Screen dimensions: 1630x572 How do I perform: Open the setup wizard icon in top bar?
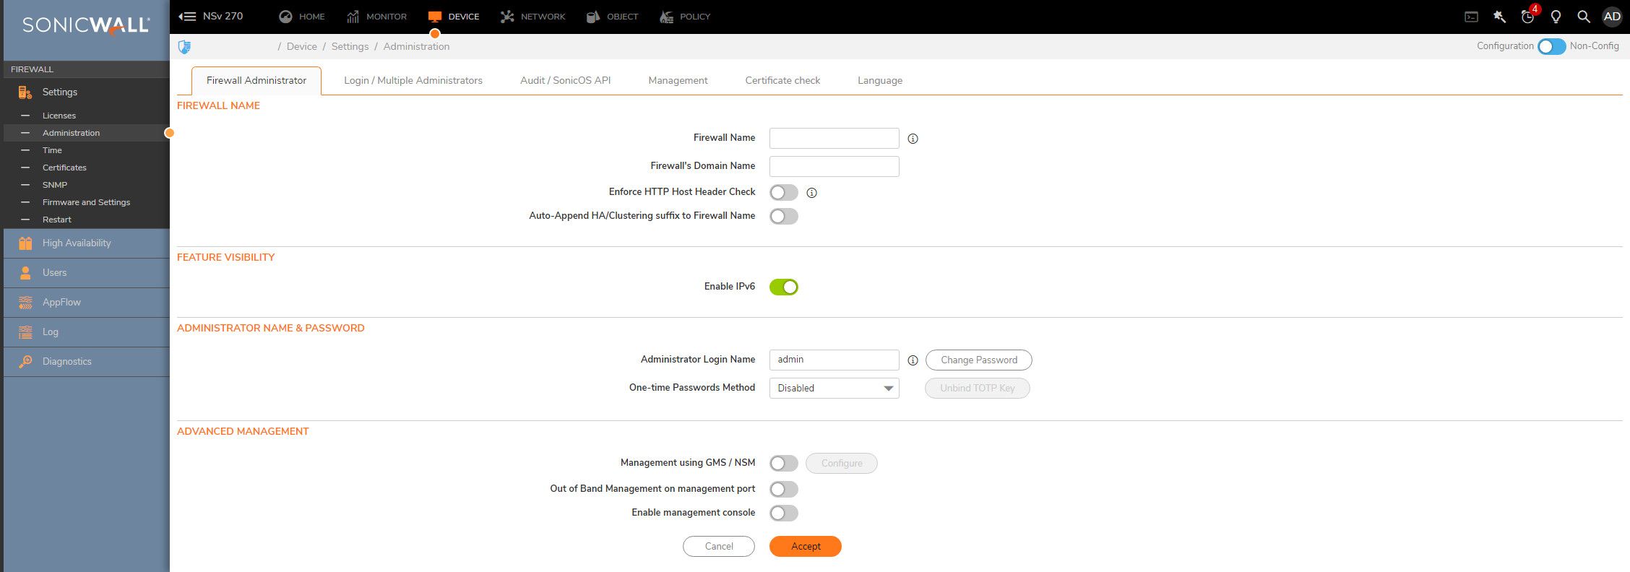point(1499,17)
